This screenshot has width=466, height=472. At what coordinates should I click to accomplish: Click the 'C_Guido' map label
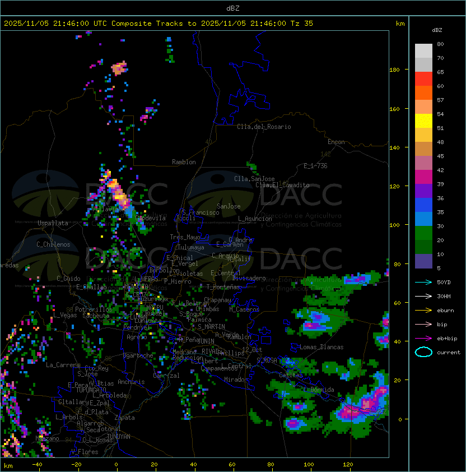pos(68,279)
